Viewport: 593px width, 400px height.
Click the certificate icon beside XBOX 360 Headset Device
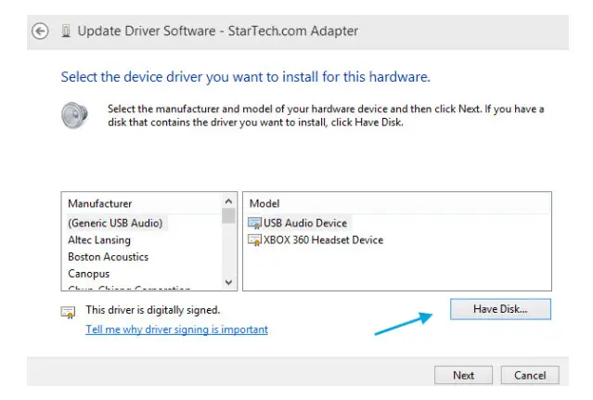(254, 240)
